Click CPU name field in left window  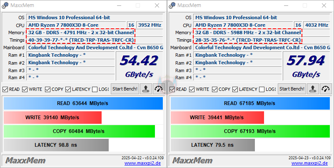[76, 25]
